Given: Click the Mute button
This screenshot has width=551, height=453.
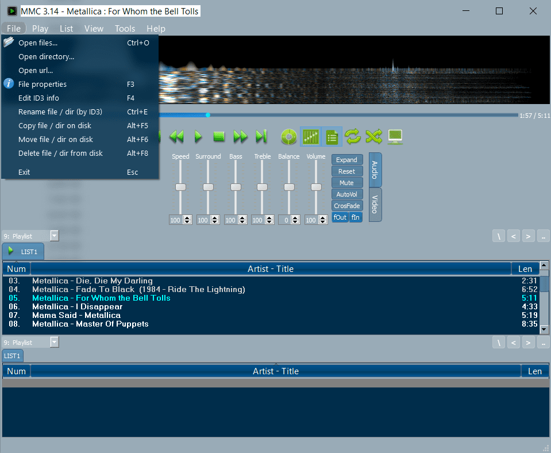Looking at the screenshot, I should pos(347,183).
